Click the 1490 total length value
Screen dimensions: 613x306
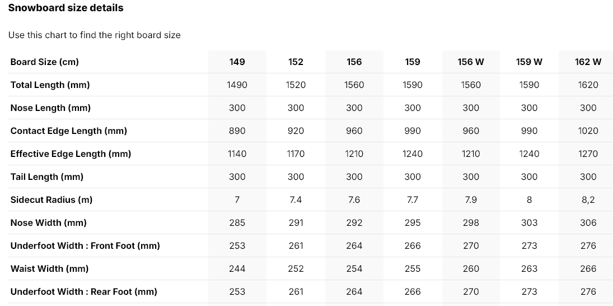237,85
